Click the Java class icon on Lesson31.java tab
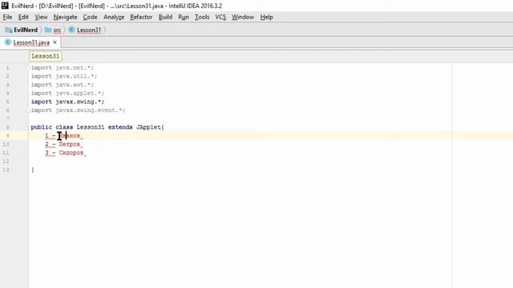 tap(8, 42)
